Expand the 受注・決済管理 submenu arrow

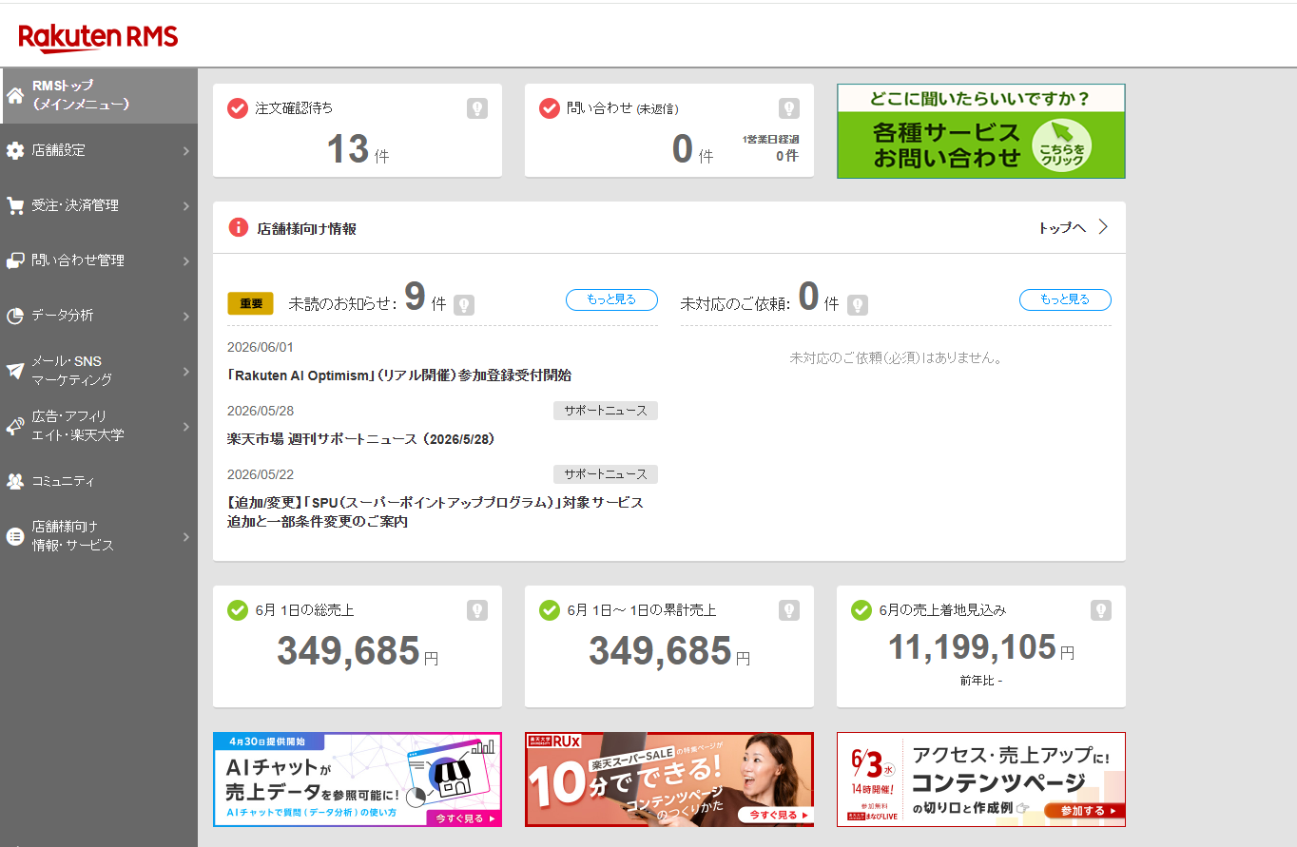point(185,206)
